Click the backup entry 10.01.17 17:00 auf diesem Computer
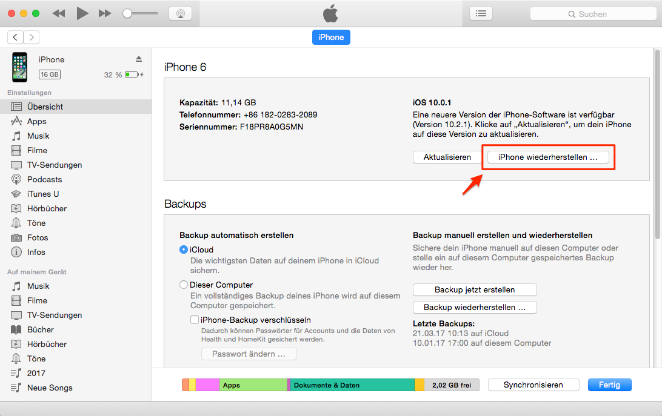 pyautogui.click(x=482, y=343)
